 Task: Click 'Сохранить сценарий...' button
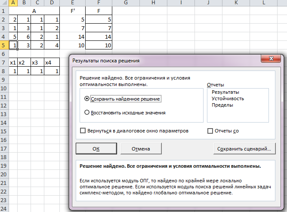(244, 149)
